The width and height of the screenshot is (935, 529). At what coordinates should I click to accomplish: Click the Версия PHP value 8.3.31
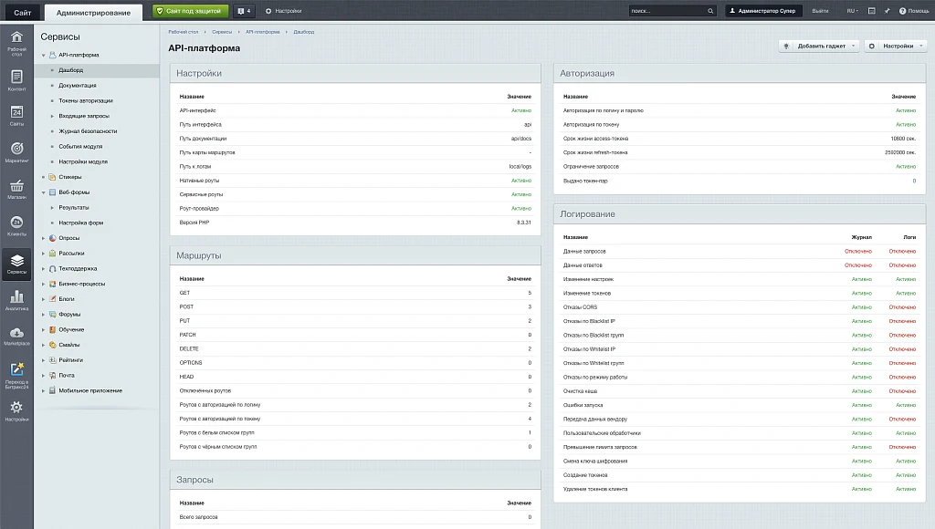523,223
